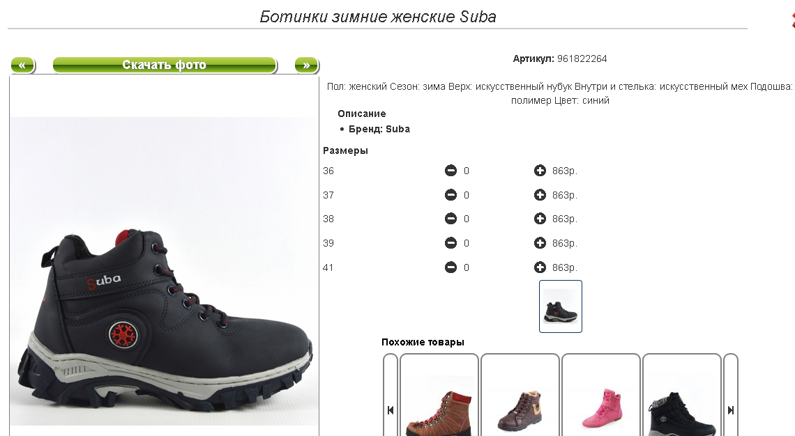Click the article number 961822264
Viewport: 795px width, 436px height.
tap(582, 59)
